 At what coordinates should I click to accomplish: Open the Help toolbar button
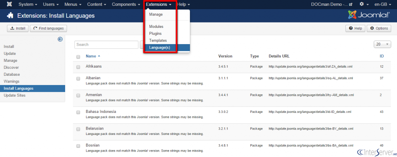pyautogui.click(x=356, y=29)
